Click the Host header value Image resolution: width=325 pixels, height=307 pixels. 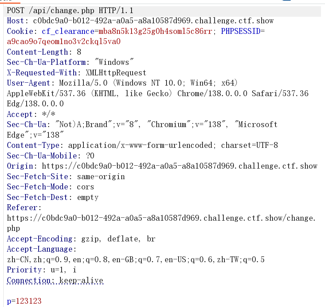click(153, 21)
